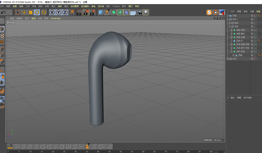
Task: Select the Spline Pen tool
Action: (107, 12)
